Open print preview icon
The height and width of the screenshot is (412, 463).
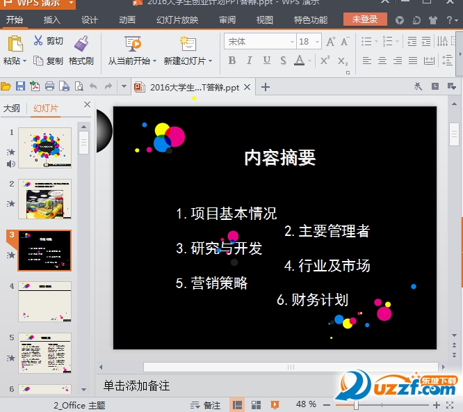click(x=79, y=86)
